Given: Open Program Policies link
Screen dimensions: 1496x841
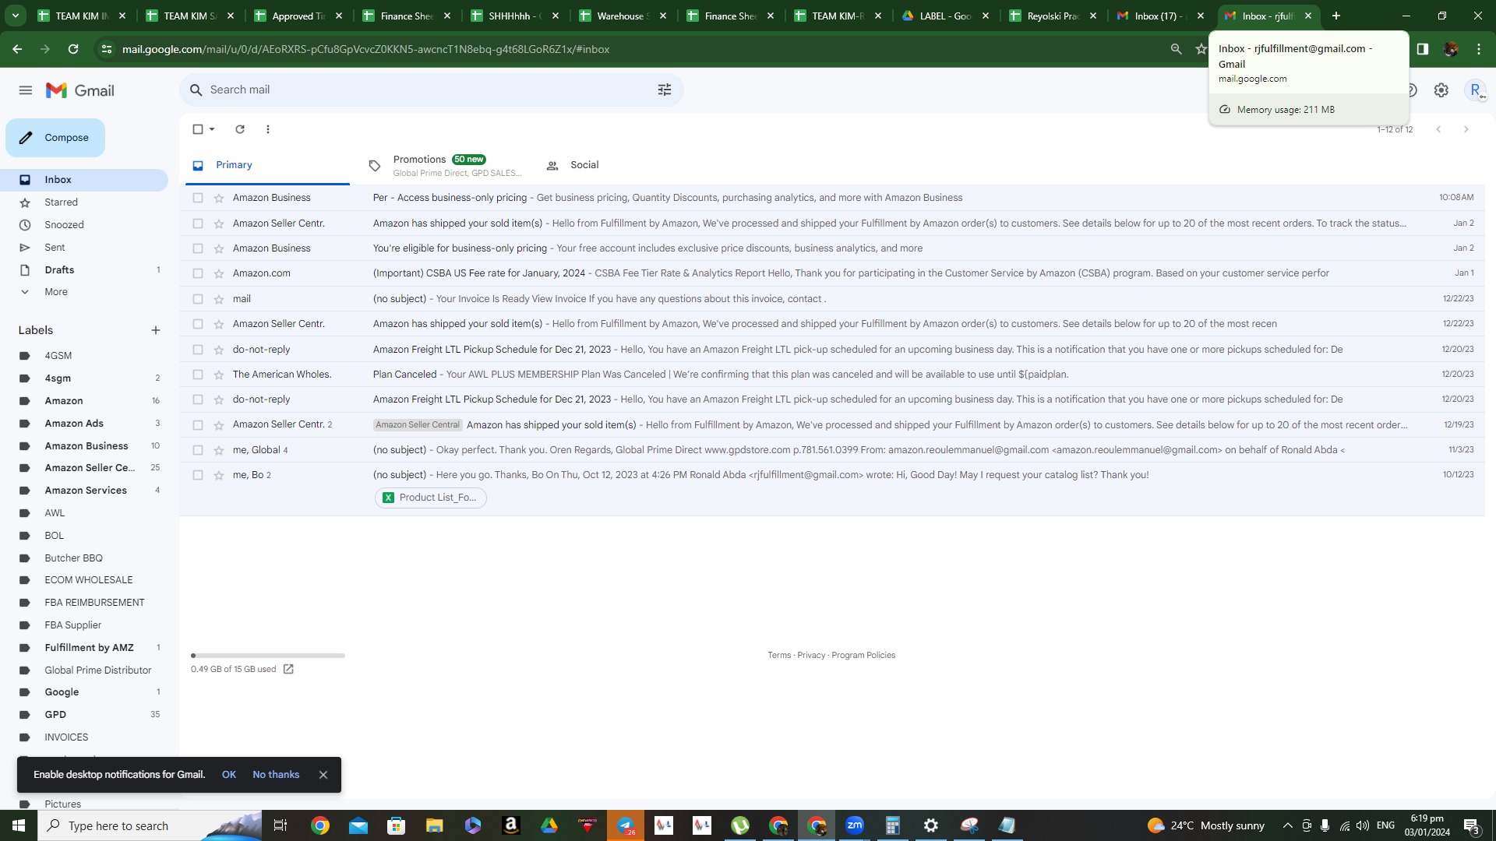Looking at the screenshot, I should click(863, 656).
